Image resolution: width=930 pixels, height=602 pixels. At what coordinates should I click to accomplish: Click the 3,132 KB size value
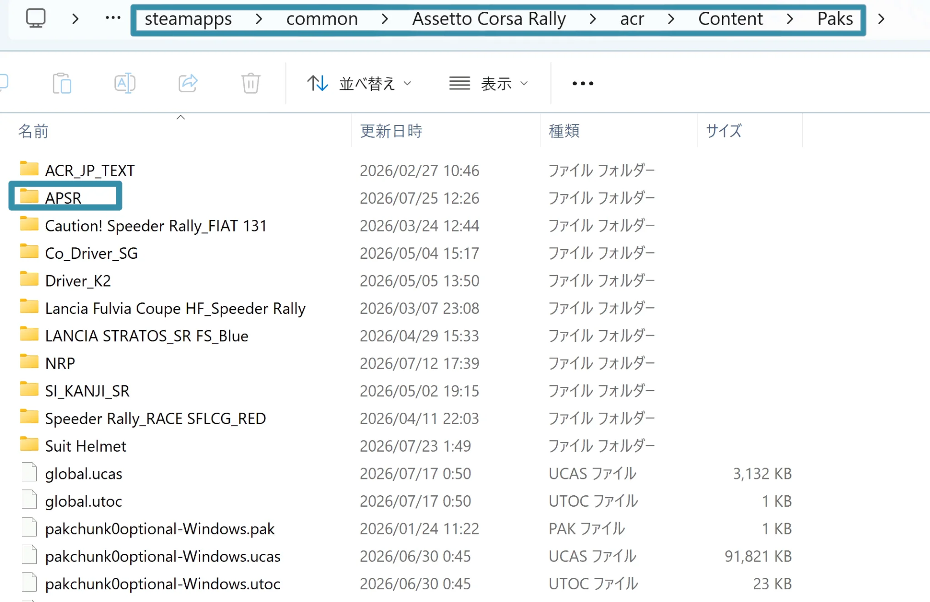762,474
